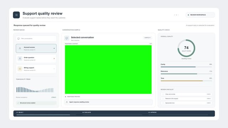Click the status dot on the Account access row

(54, 48)
